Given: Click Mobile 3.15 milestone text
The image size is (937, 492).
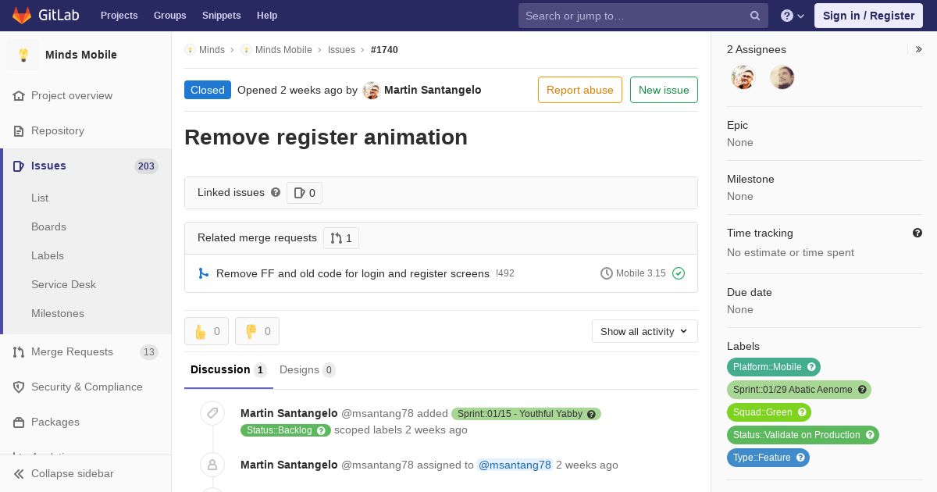Looking at the screenshot, I should (x=641, y=273).
